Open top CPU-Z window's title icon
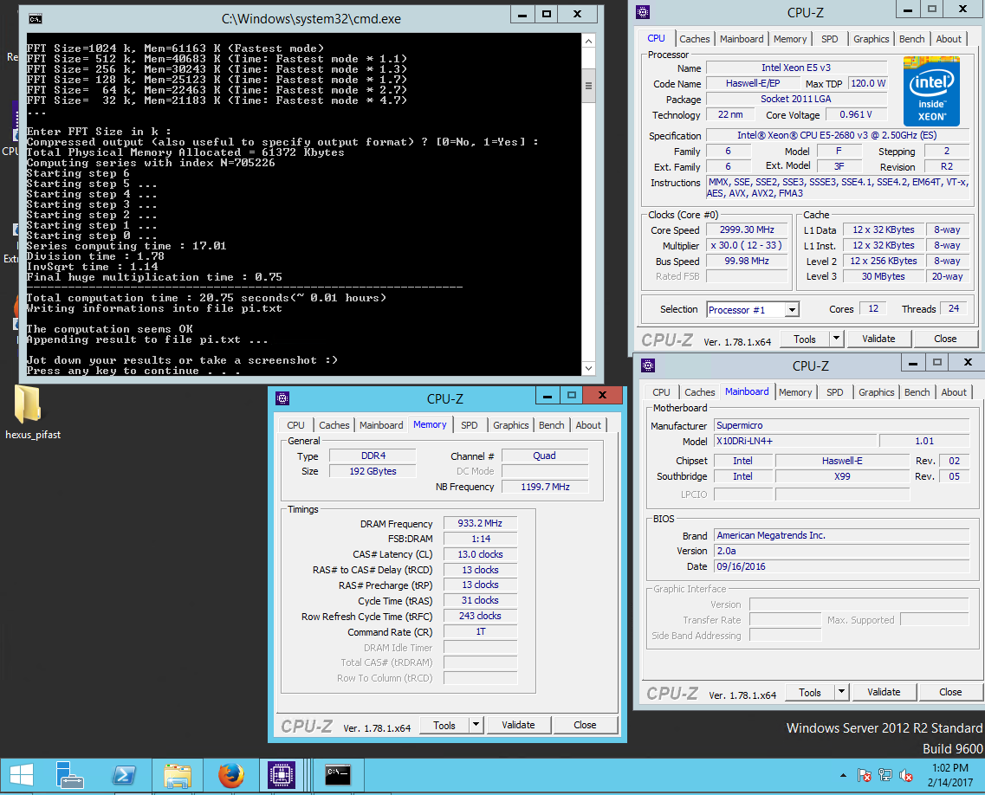 [643, 12]
